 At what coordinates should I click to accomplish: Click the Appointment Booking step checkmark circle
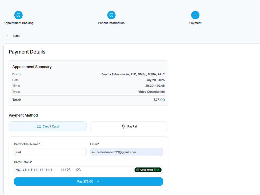pyautogui.click(x=18, y=15)
